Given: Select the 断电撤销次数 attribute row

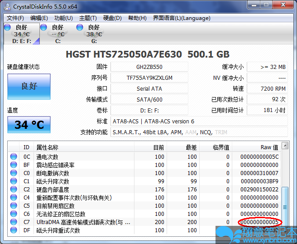Looking at the screenshot, I should (x=145, y=173).
